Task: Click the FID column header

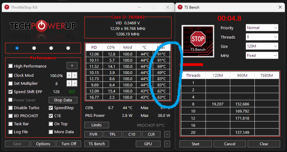Action: point(94,47)
